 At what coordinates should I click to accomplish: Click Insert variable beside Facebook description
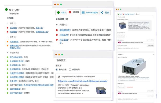click(151, 45)
